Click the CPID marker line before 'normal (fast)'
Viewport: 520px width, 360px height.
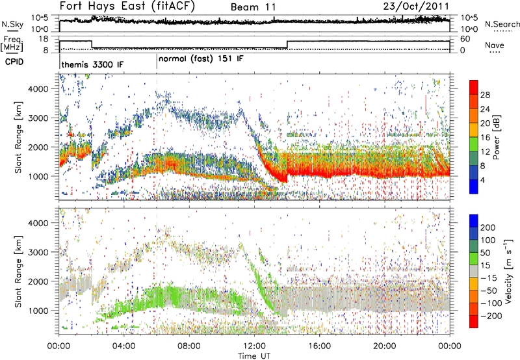[x=157, y=62]
